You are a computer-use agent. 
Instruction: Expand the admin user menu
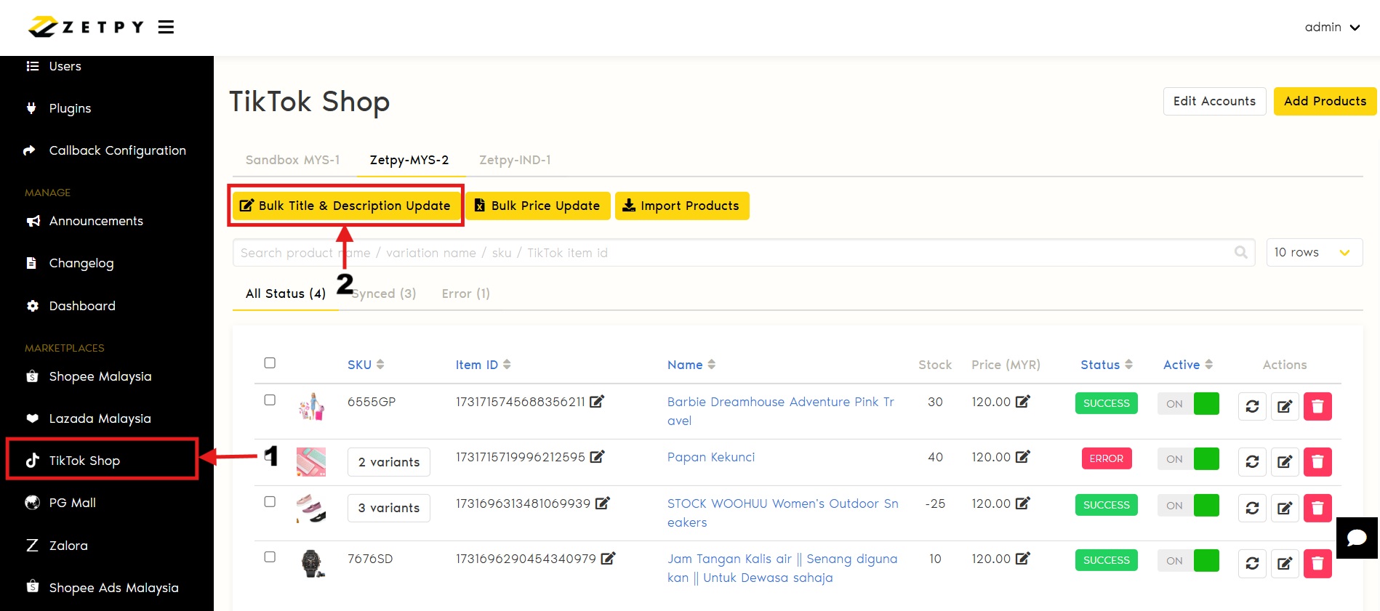[x=1332, y=28]
